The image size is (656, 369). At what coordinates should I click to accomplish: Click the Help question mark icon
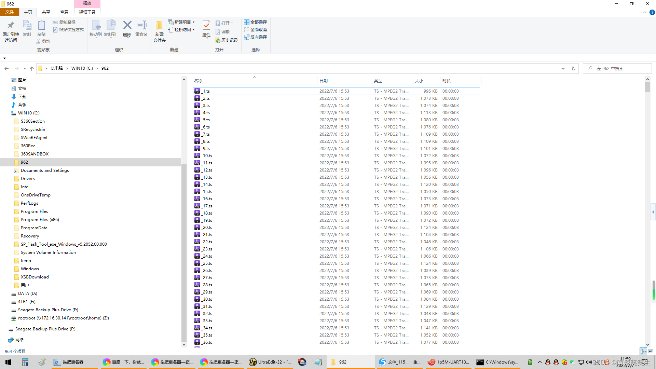[652, 12]
